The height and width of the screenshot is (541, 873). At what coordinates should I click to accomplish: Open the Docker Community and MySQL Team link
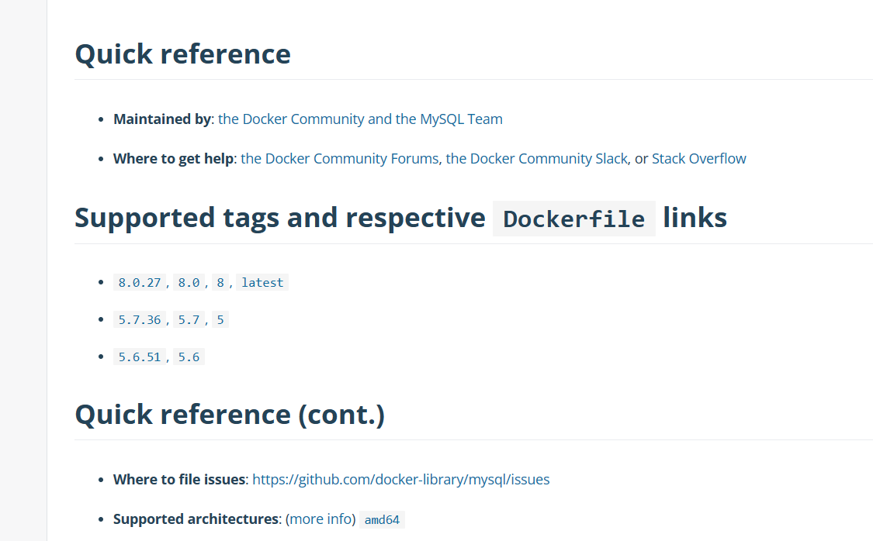(x=360, y=119)
